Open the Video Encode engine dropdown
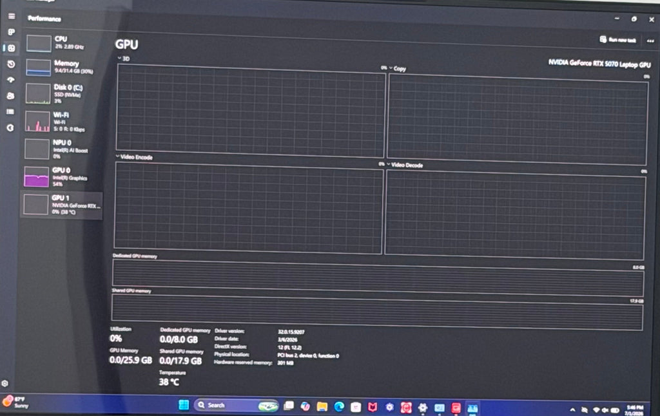Image resolution: width=660 pixels, height=416 pixels. click(134, 157)
